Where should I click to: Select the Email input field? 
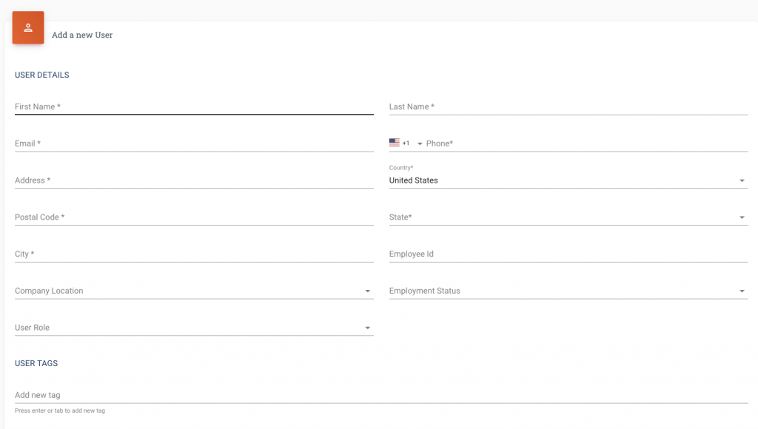tap(148, 143)
